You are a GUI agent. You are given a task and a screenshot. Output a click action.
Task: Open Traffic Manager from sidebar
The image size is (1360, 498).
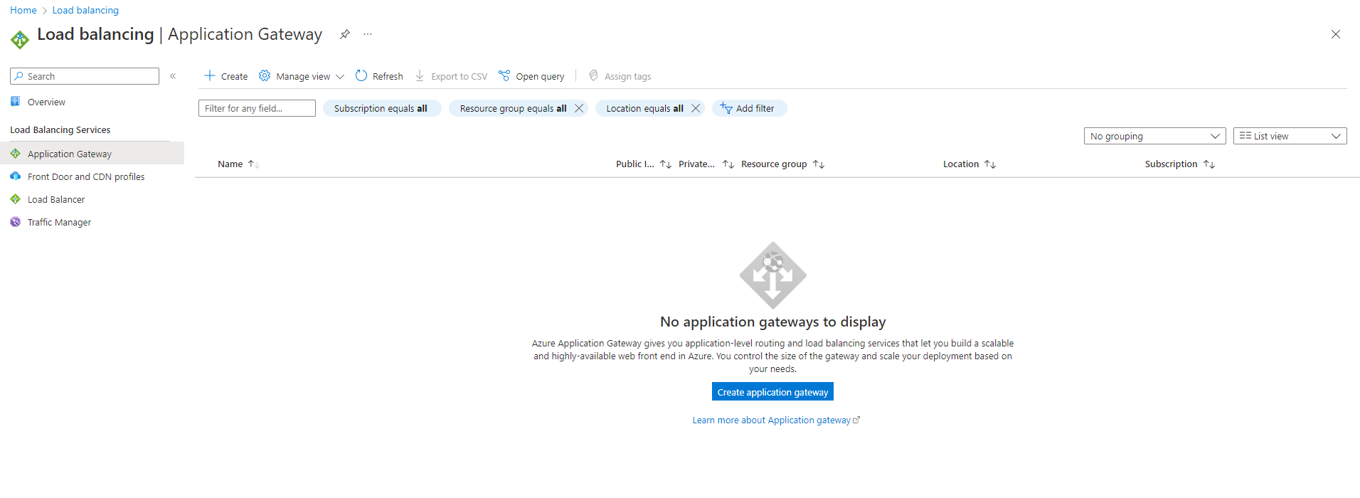pos(59,222)
